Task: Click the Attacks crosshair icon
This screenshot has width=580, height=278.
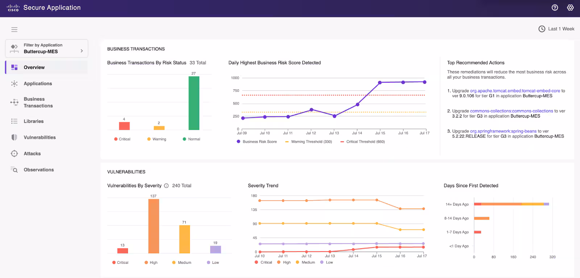Action: point(14,154)
